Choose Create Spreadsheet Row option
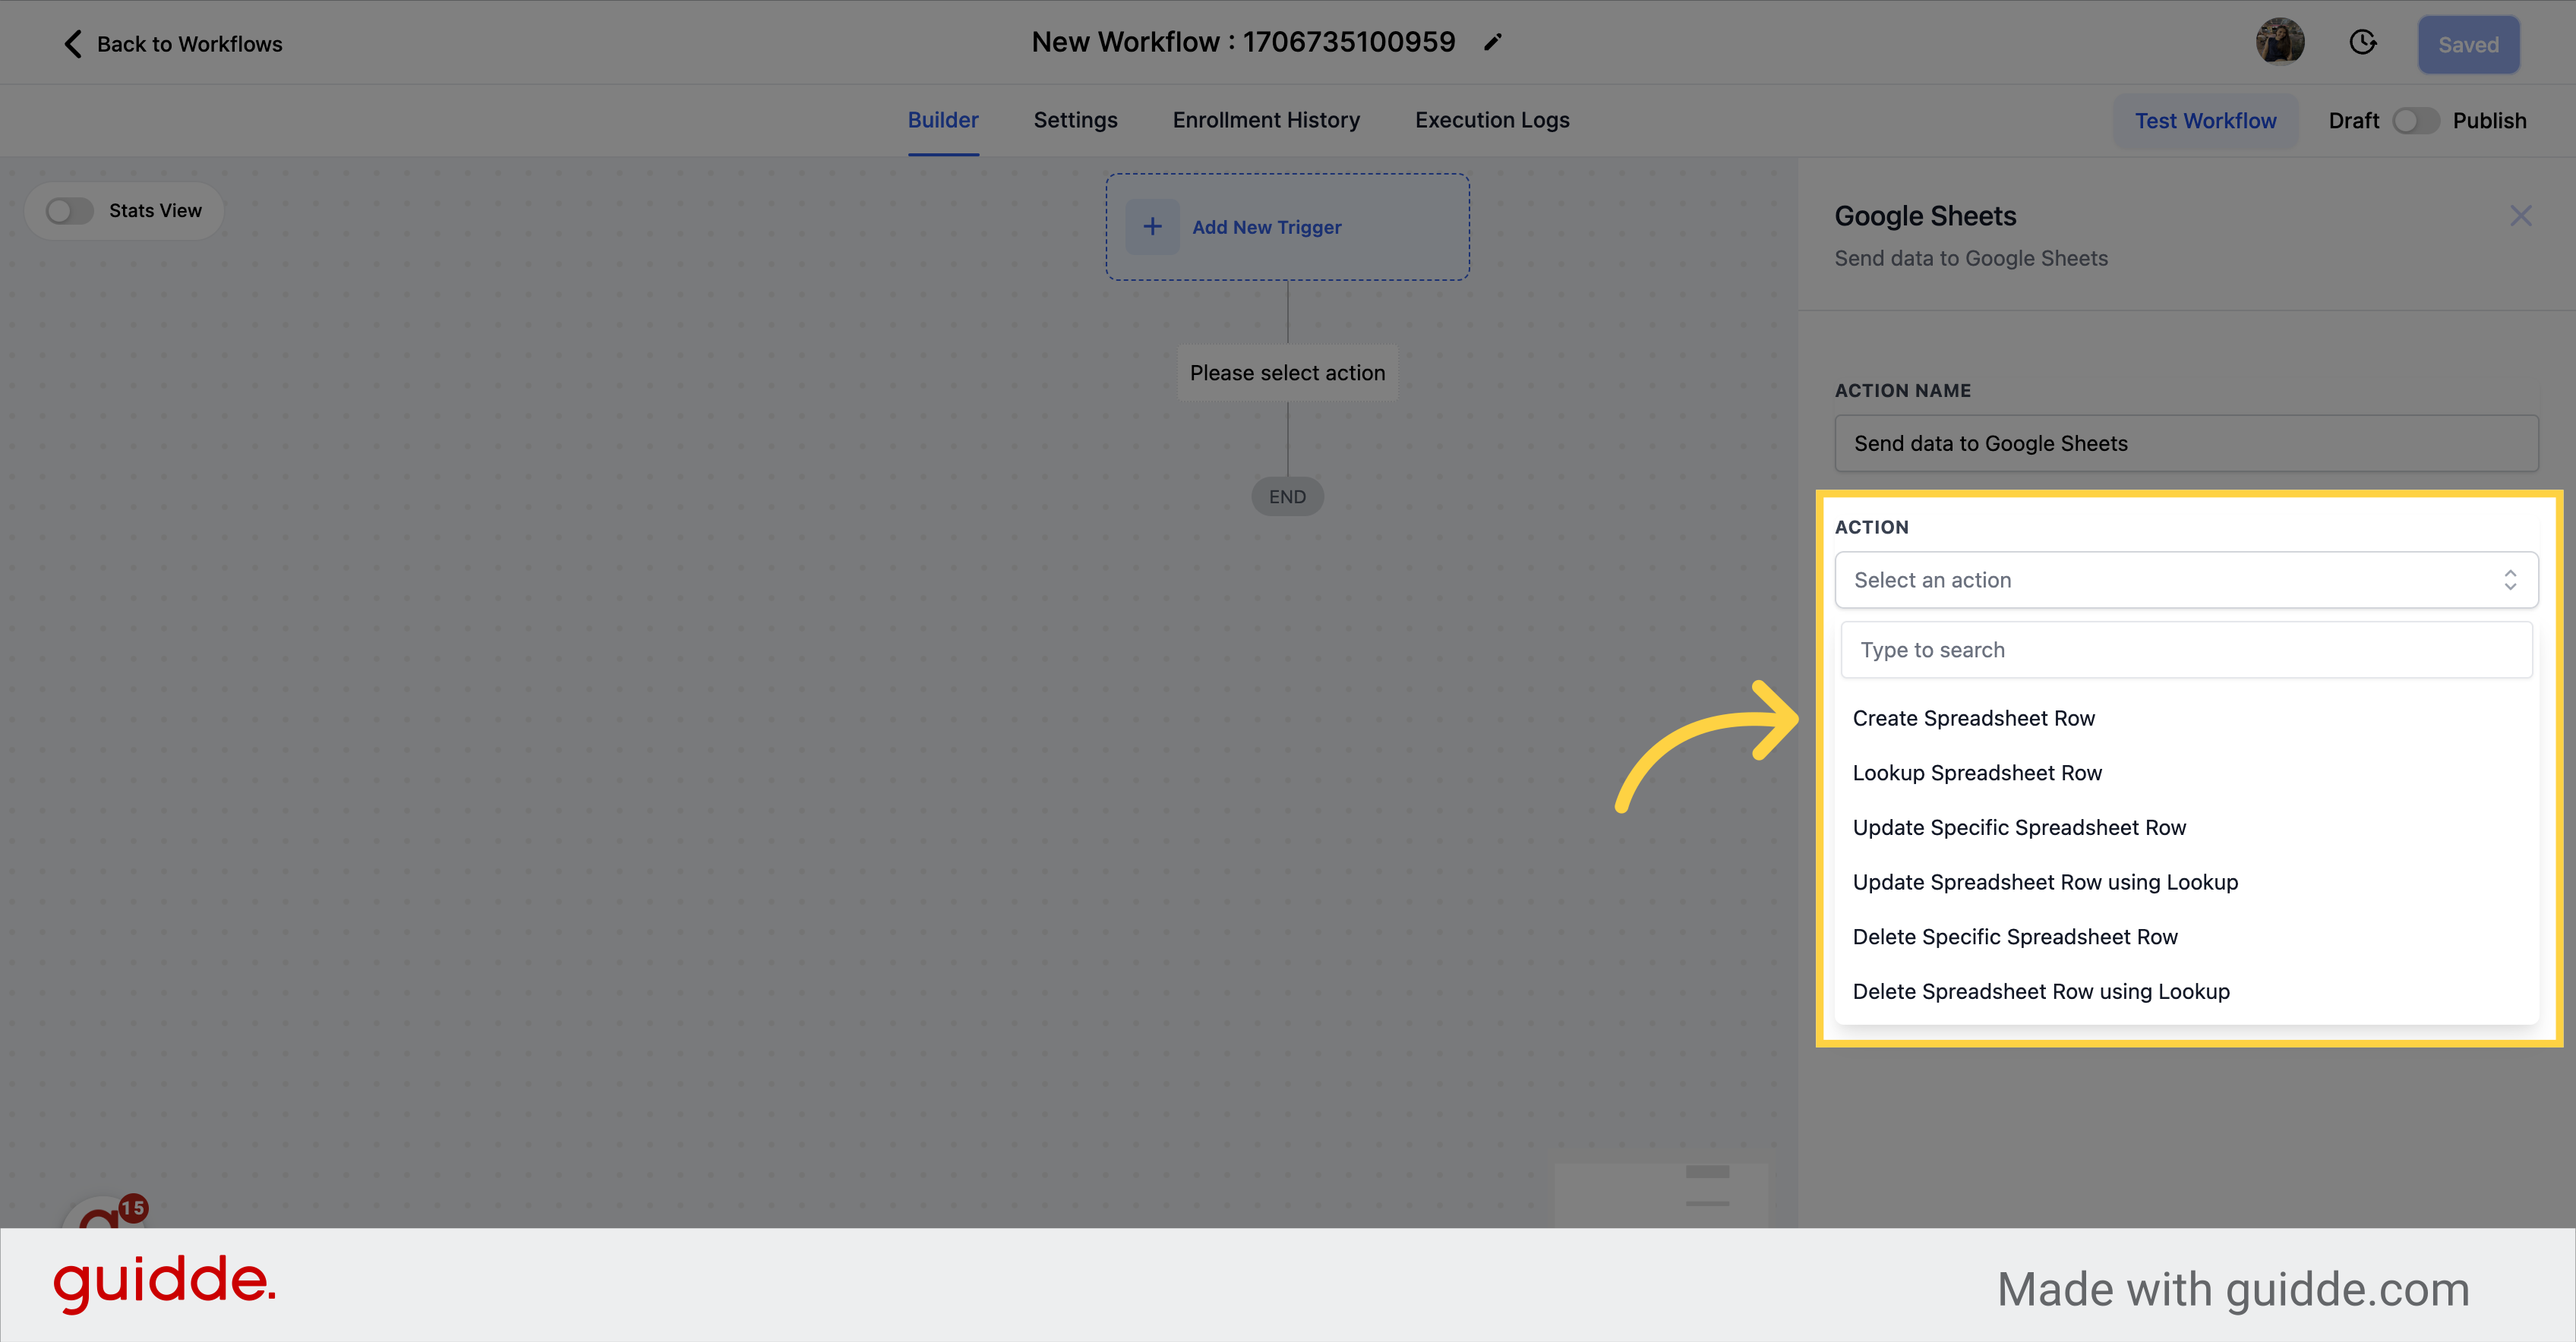2576x1342 pixels. 2186,719
